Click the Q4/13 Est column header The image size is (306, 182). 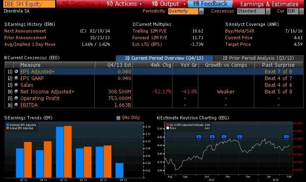[x=114, y=65]
